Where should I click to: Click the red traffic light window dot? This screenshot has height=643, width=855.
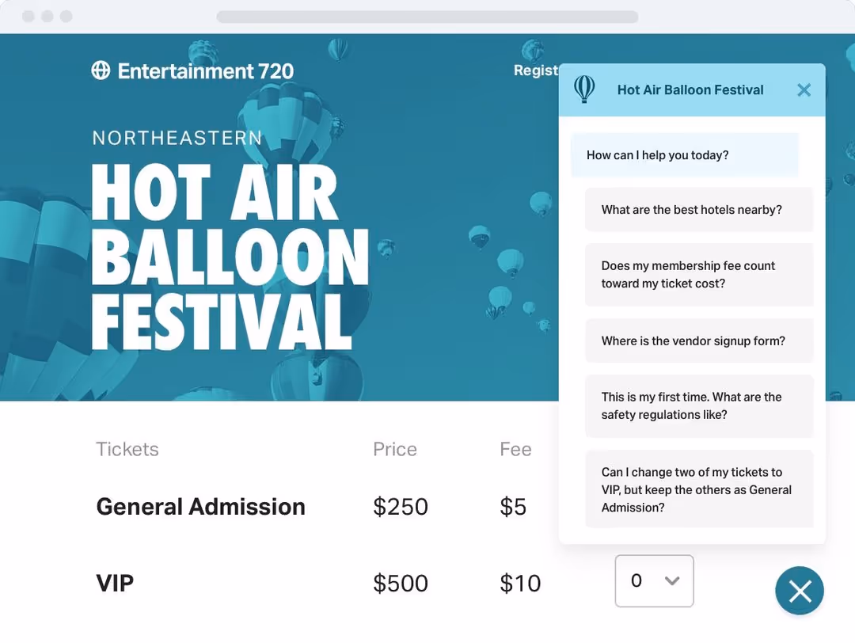[x=28, y=15]
